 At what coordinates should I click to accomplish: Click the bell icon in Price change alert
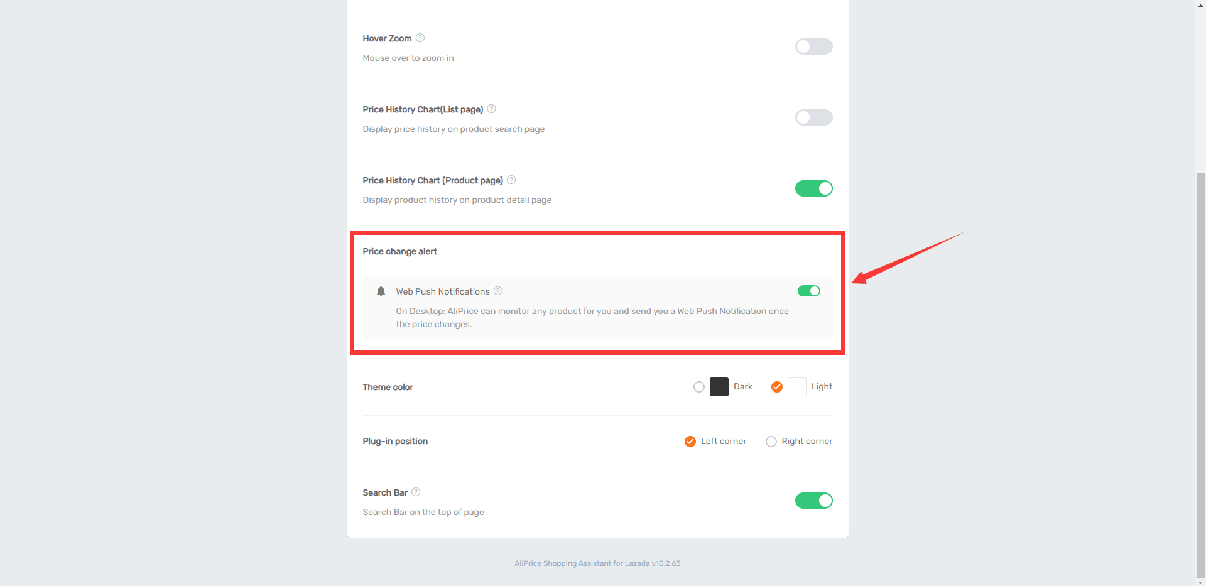pyautogui.click(x=381, y=291)
